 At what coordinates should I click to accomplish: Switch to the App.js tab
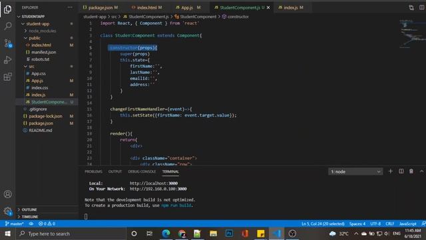click(188, 7)
